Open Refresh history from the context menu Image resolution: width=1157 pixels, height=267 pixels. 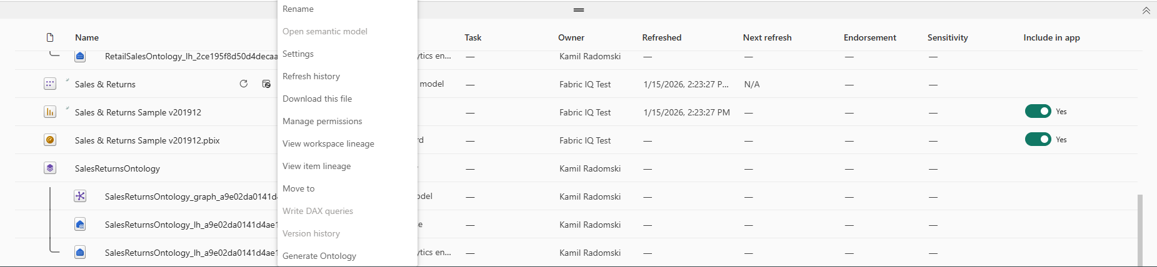[311, 76]
